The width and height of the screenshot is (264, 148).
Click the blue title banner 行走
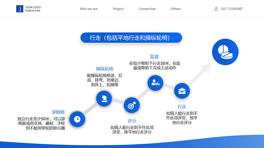(x=131, y=38)
